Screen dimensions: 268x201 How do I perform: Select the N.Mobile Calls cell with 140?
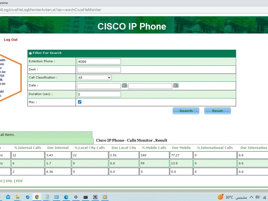(x=154, y=155)
